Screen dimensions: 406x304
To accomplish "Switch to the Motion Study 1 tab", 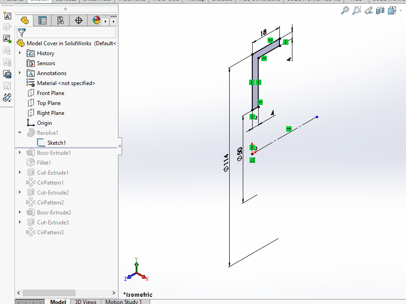I will click(123, 301).
